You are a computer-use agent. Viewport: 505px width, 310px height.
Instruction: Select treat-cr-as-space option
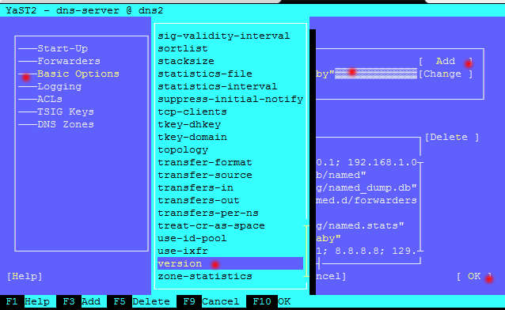[230, 225]
